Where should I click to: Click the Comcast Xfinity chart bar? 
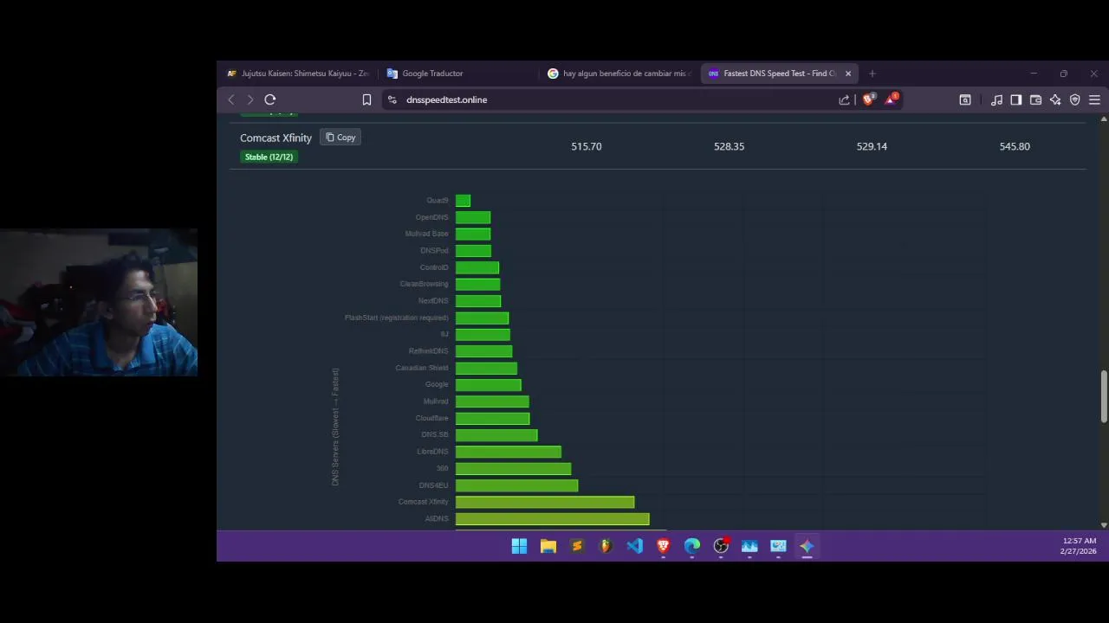tap(545, 502)
